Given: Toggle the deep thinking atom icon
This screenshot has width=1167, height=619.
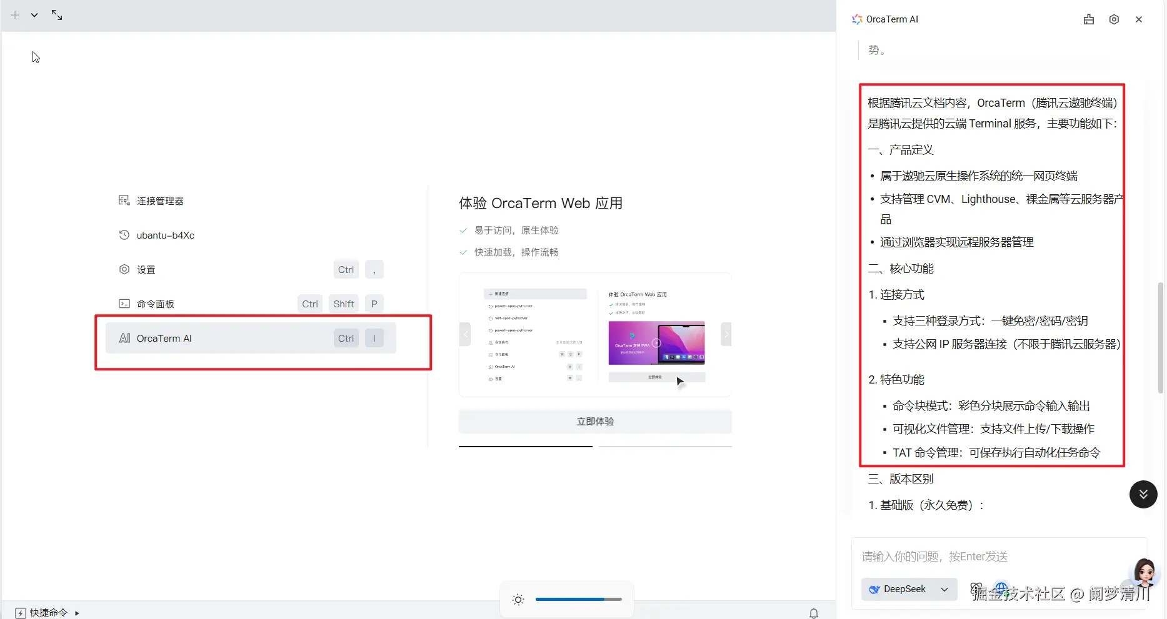Looking at the screenshot, I should [x=976, y=589].
